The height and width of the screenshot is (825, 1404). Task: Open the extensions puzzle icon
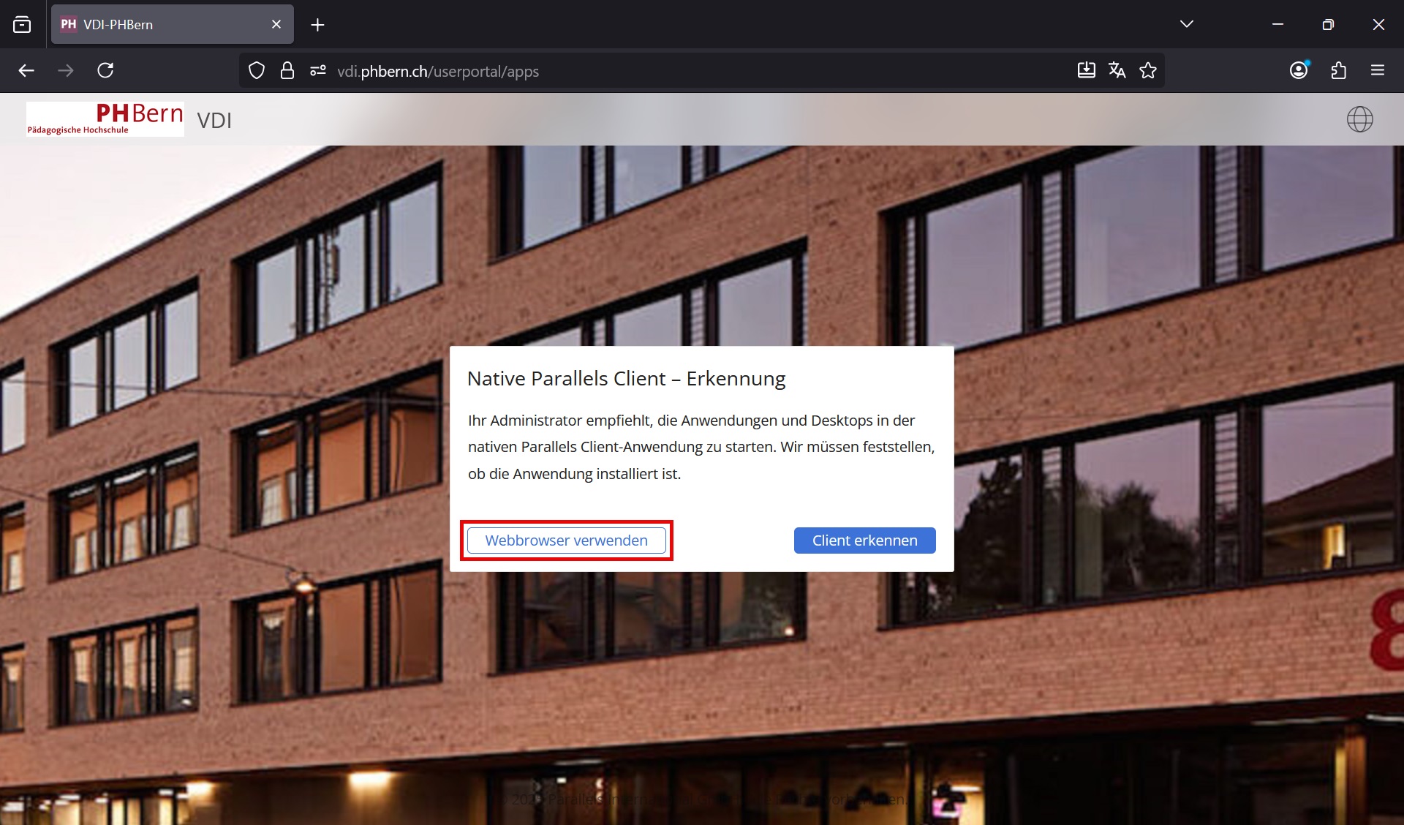tap(1338, 70)
